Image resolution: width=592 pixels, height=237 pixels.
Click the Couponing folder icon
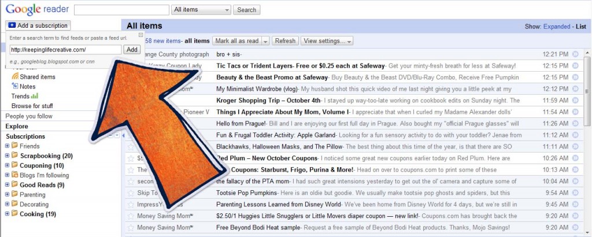14,165
